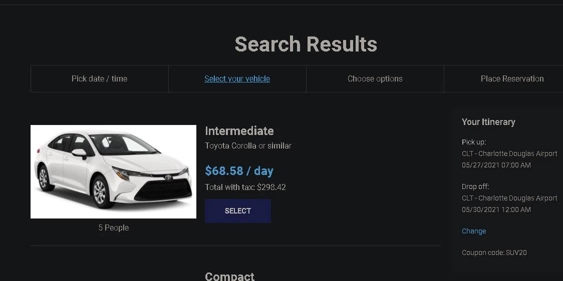Click the white Toyota Corolla photo

point(114,171)
